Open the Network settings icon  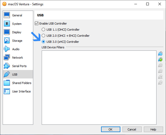point(7,58)
